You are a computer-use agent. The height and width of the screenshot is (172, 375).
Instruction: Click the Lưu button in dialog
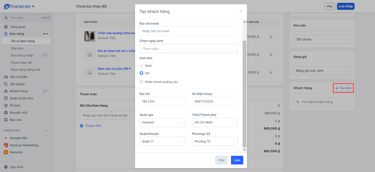237,160
